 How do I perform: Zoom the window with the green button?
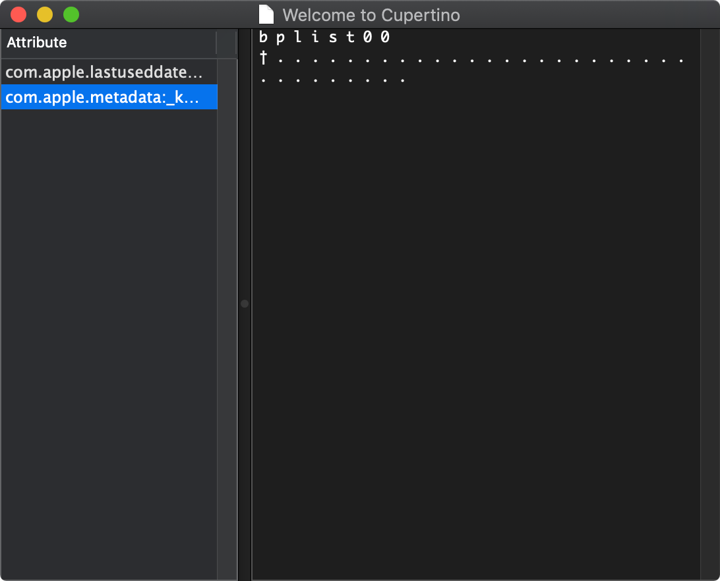[x=71, y=14]
